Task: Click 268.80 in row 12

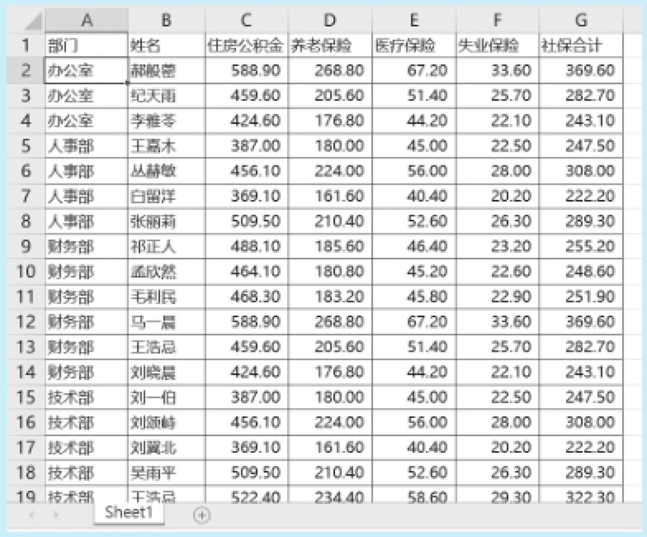Action: click(330, 321)
